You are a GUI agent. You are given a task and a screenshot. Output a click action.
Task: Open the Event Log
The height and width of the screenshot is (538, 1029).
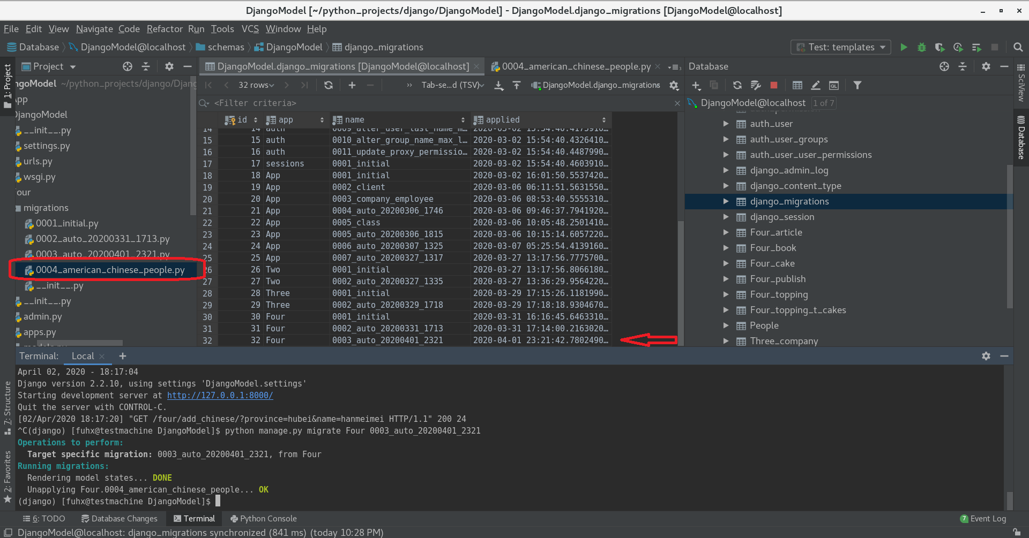pos(988,518)
